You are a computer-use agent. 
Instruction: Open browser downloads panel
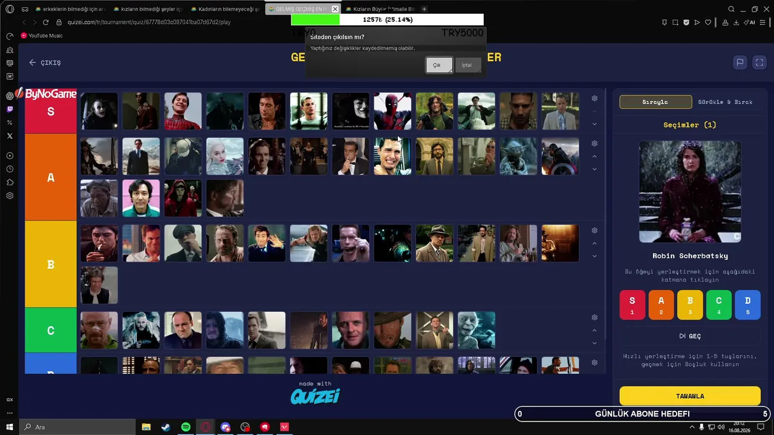pyautogui.click(x=736, y=22)
